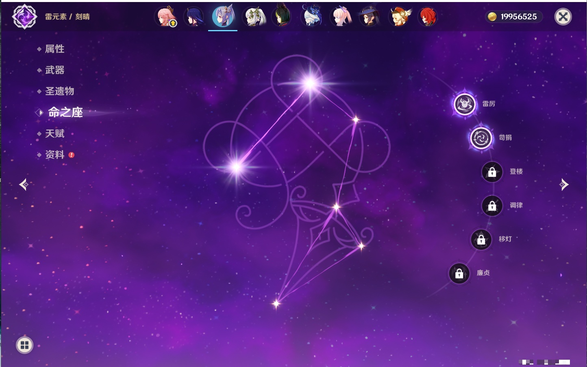Click the locked 廉贞 constellation node
Screen dimensions: 587x367
(x=459, y=273)
